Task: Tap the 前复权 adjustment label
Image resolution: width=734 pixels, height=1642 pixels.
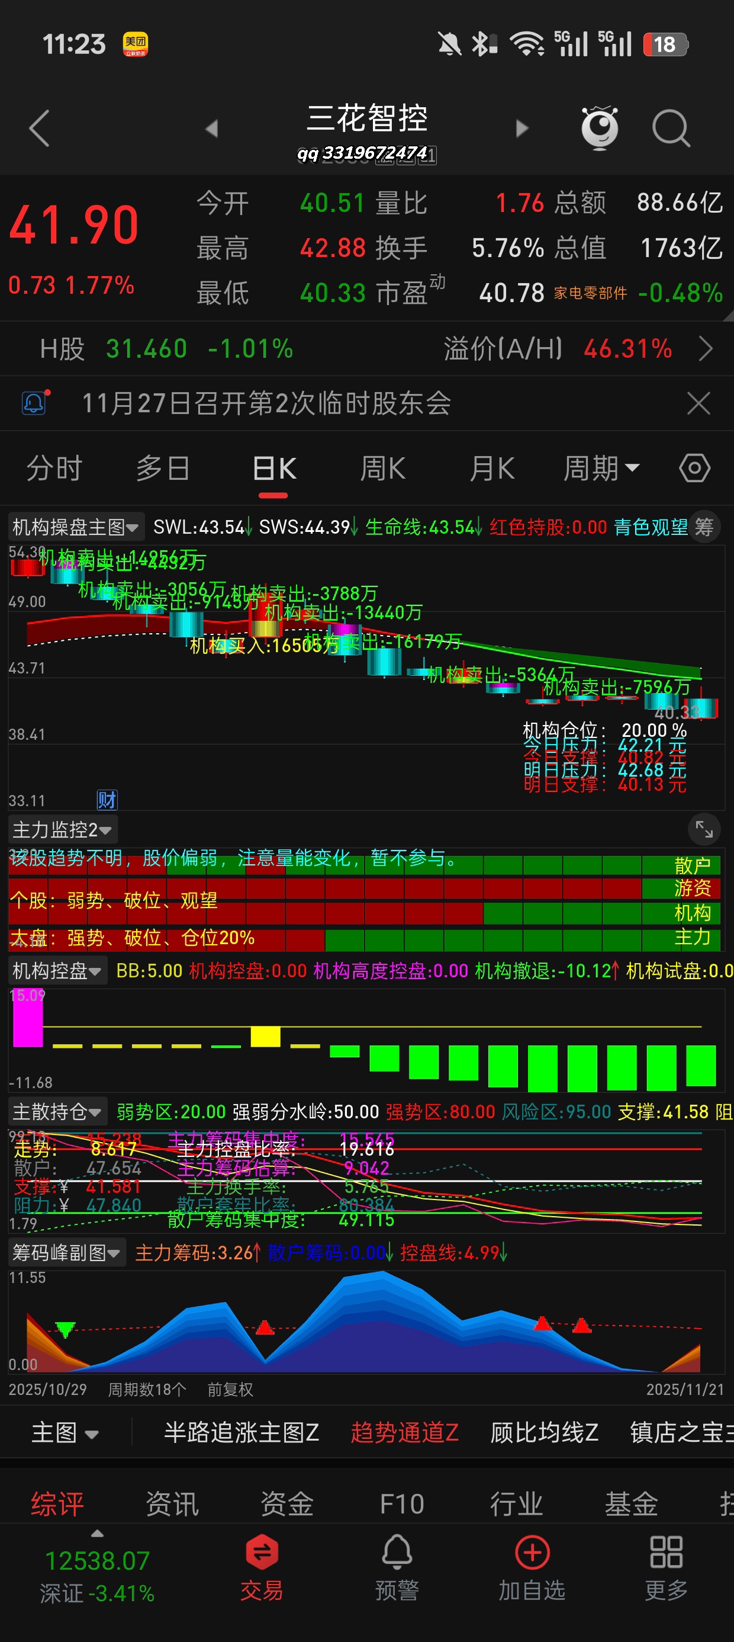Action: [x=230, y=1390]
